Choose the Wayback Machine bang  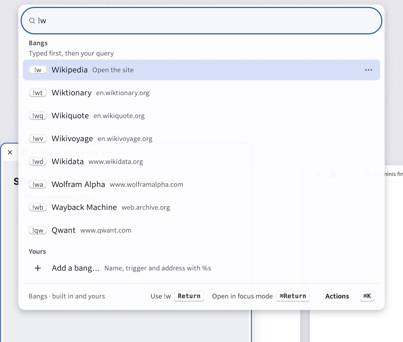tap(201, 207)
